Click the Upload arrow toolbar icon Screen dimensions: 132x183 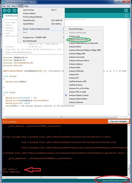tap(9, 11)
